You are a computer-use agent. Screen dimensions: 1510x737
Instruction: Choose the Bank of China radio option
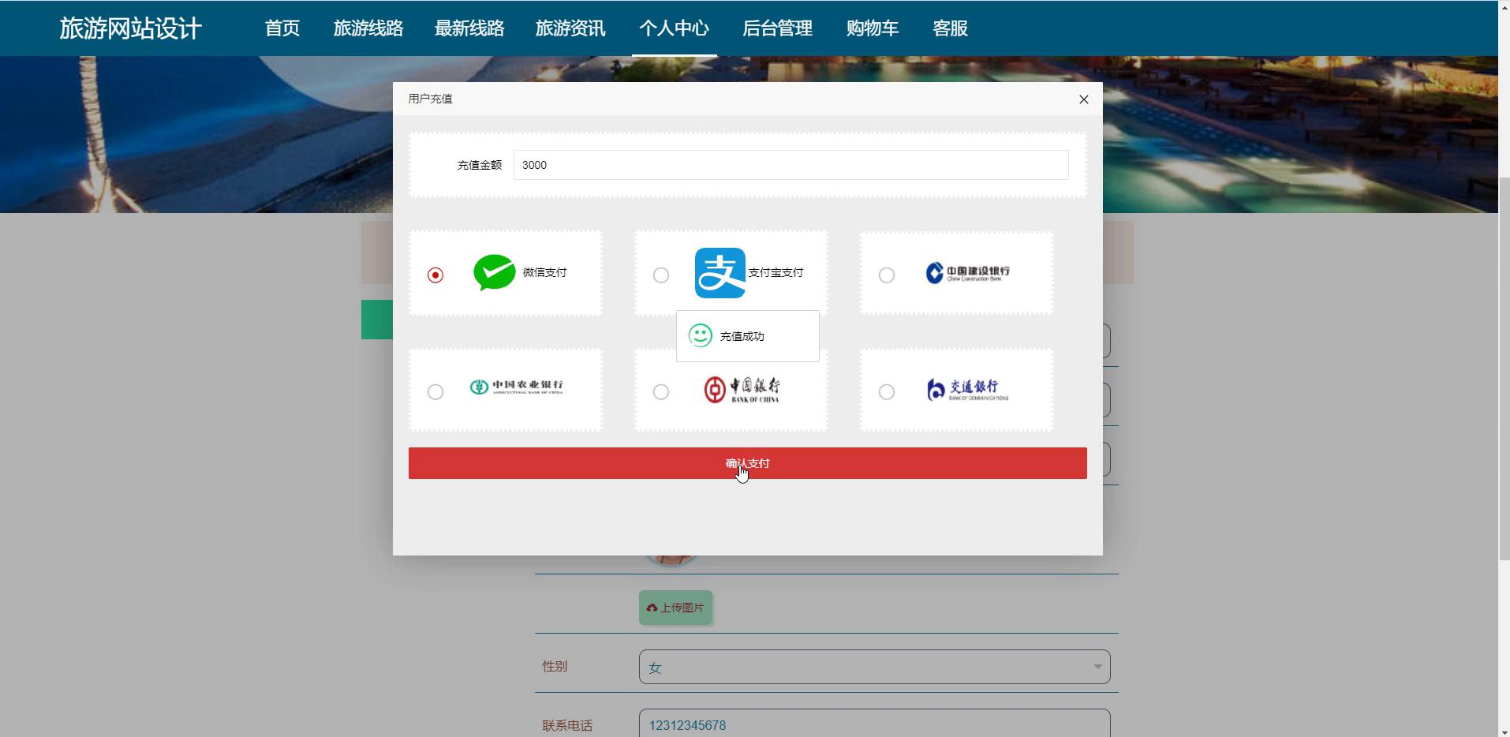coord(661,391)
